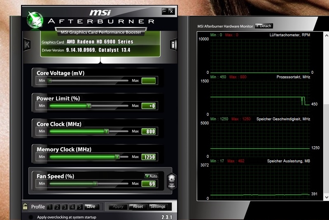
Task: Click the Lüftertachometer, RPM graph label
Action: click(290, 35)
